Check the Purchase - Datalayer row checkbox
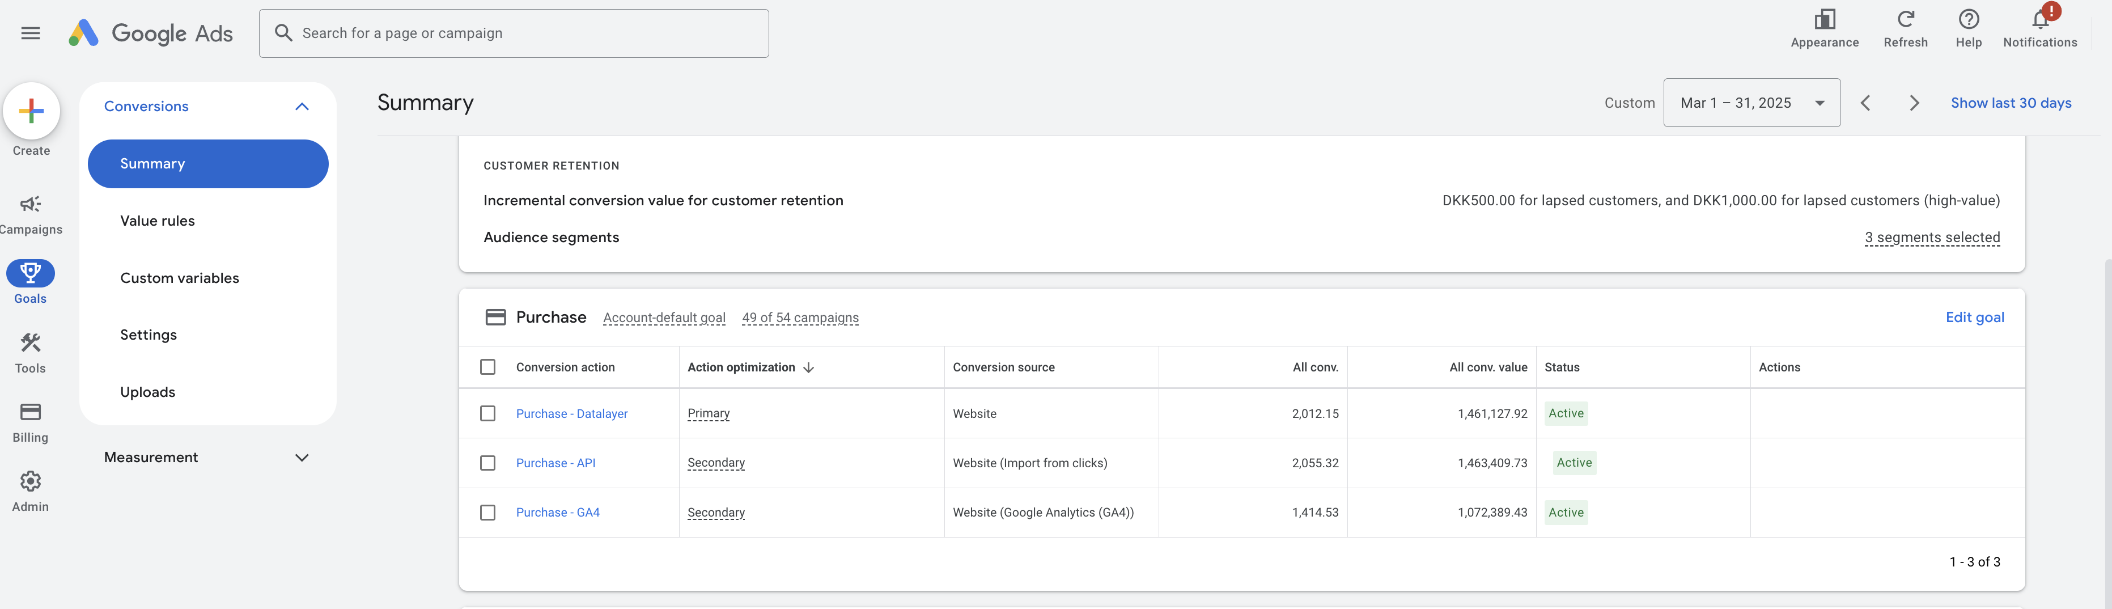 point(488,414)
